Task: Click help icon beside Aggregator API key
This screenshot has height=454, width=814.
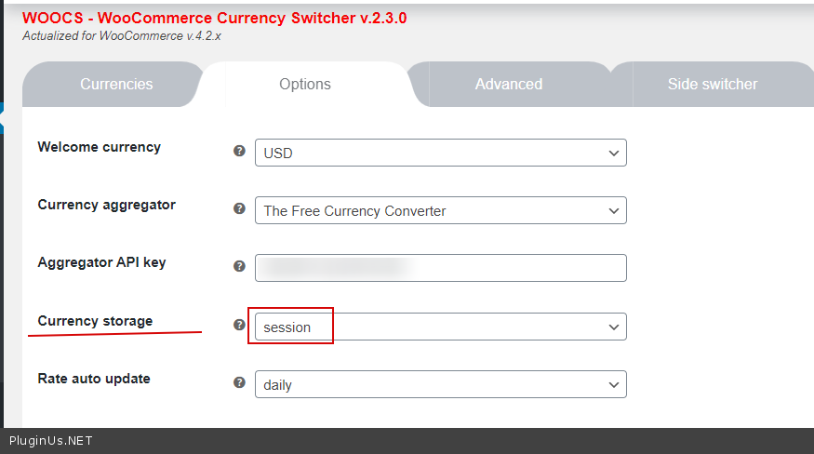Action: point(239,266)
